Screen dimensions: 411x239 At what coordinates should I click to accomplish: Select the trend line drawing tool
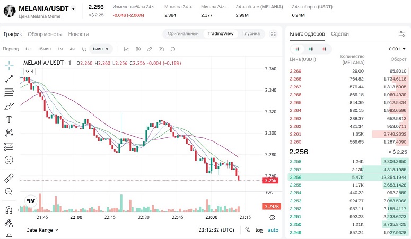pos(9,78)
